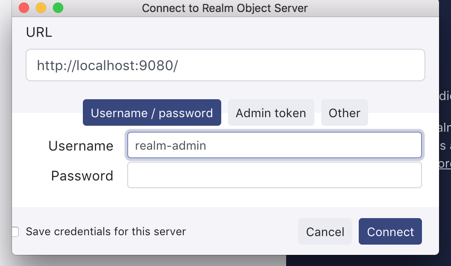Image resolution: width=451 pixels, height=266 pixels.
Task: Click the Cancel button
Action: [325, 231]
